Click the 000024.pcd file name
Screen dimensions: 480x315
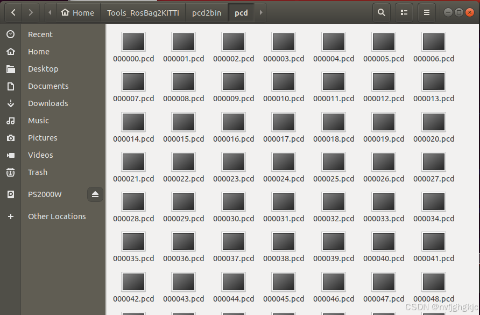tap(284, 179)
